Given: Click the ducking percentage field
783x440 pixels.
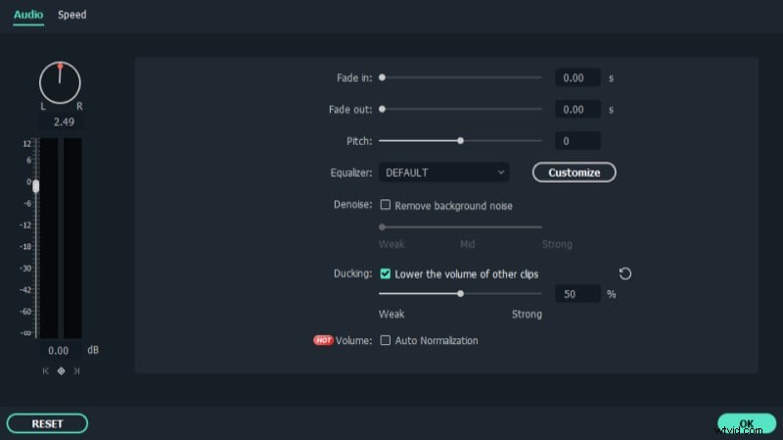Looking at the screenshot, I should click(x=577, y=293).
